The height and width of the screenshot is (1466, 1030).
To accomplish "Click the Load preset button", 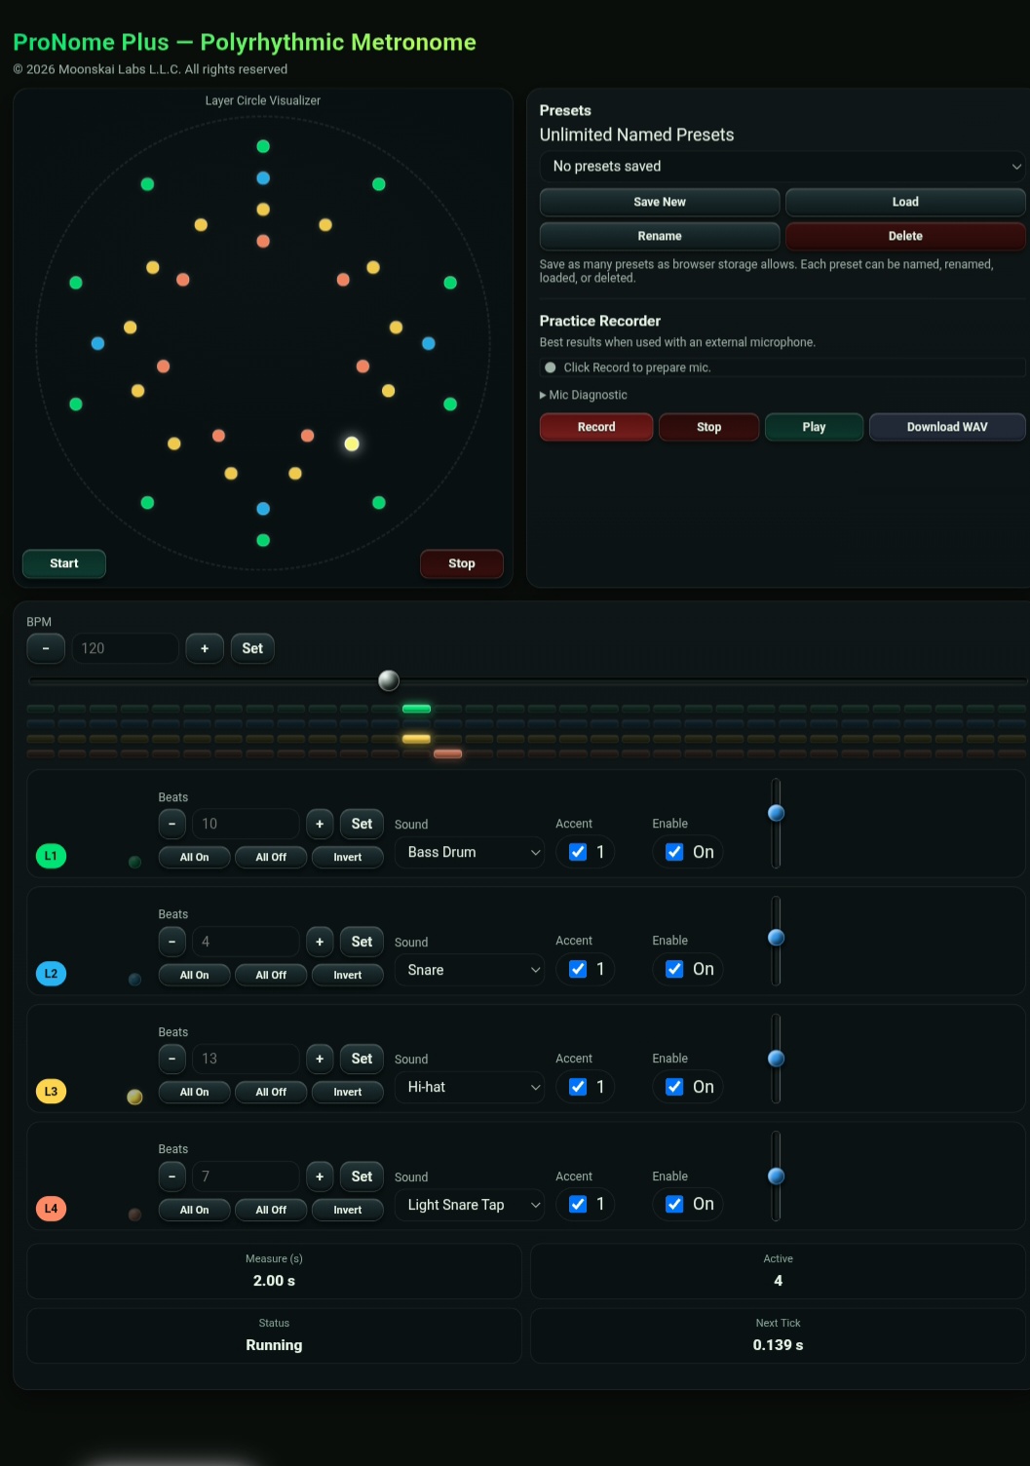I will pyautogui.click(x=905, y=202).
